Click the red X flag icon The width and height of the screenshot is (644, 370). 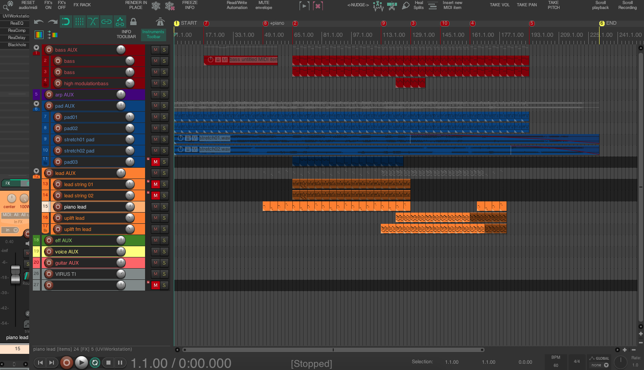(x=318, y=6)
